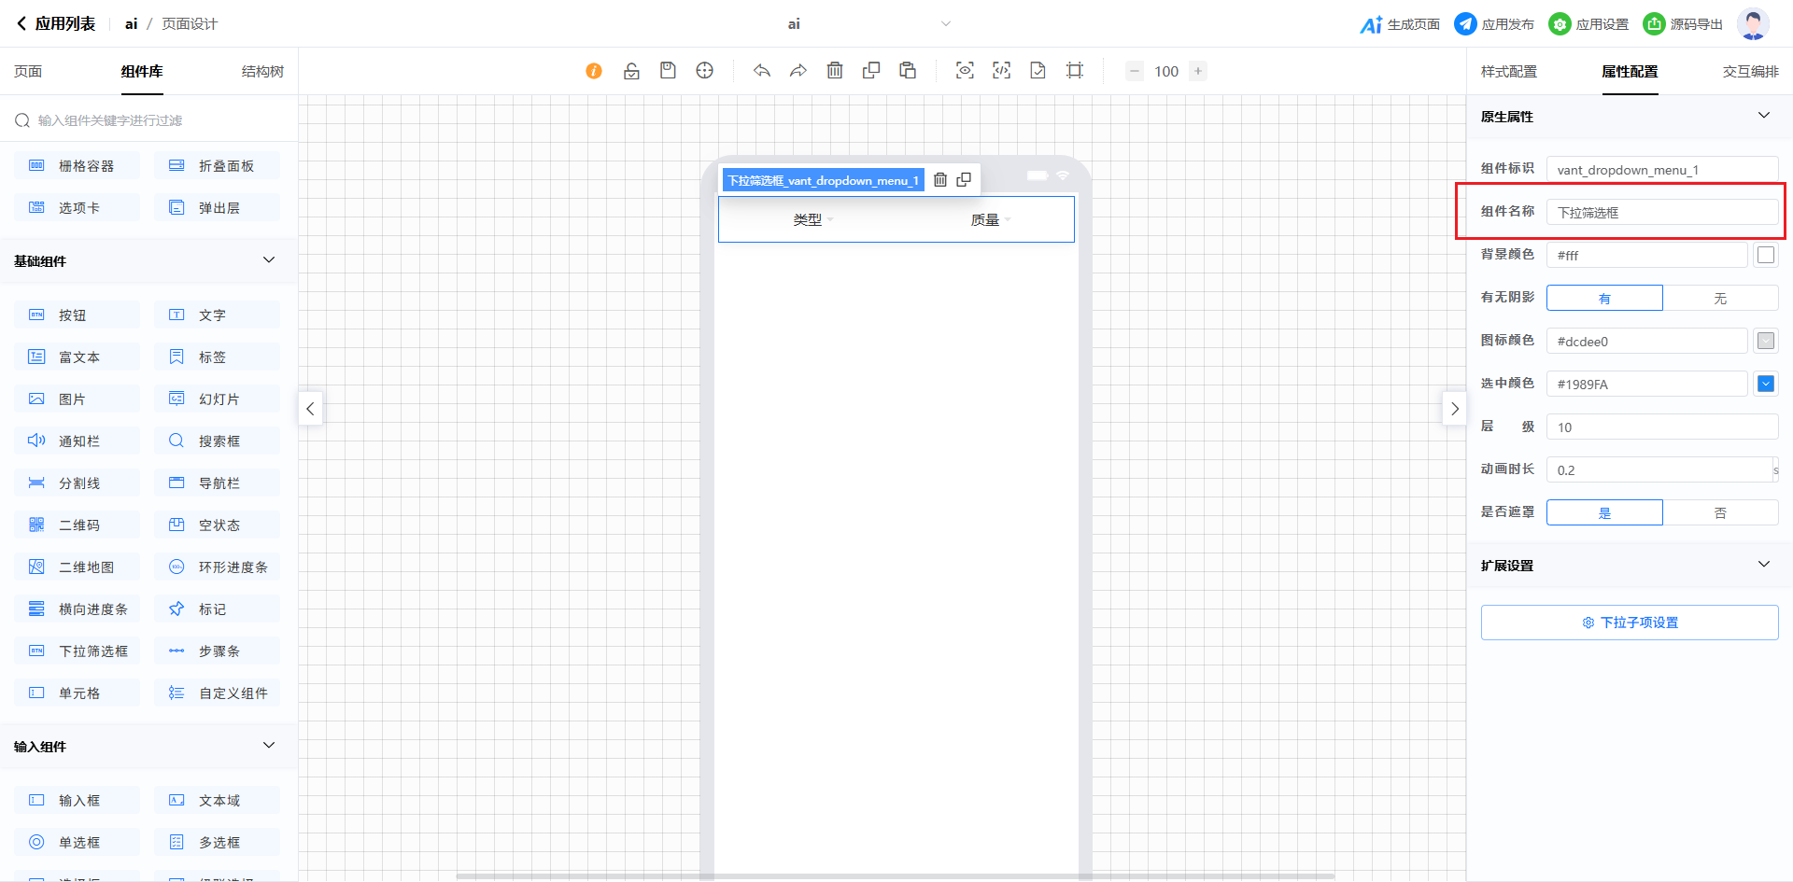Select 有 option for 有无阴影
Viewport: 1793px width, 882px height.
click(1604, 299)
